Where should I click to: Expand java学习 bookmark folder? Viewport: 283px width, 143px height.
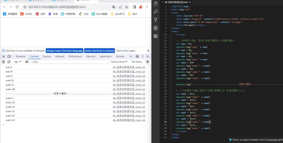[x=118, y=14]
